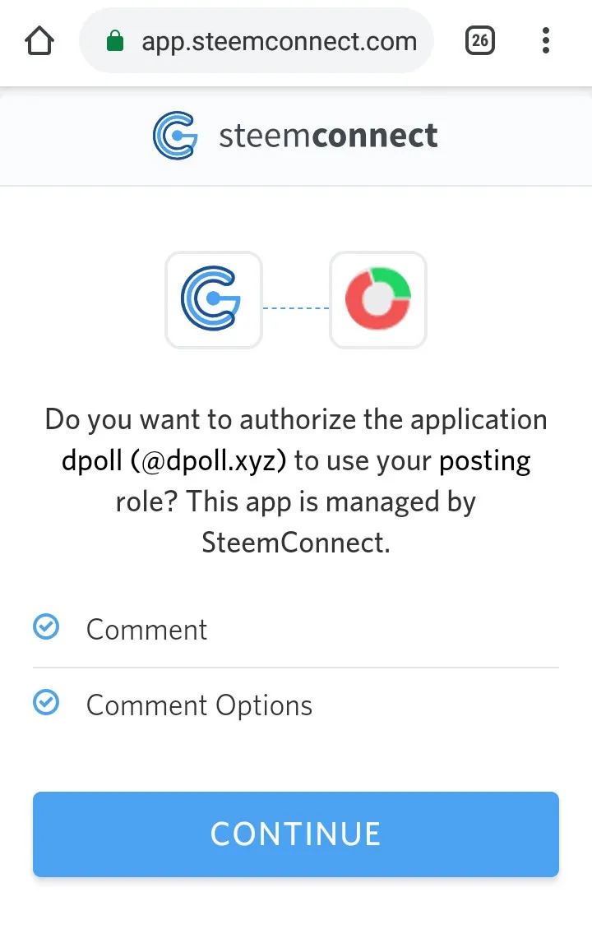
Task: Select the Comment Options permission label
Action: (199, 705)
